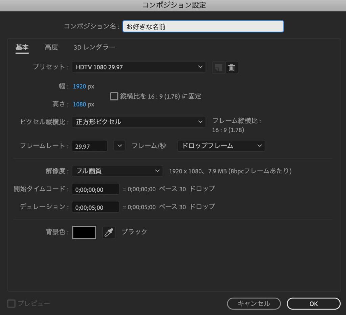Open the black 背景色 color swatch
Viewport: 346px width, 315px height.
pyautogui.click(x=84, y=233)
